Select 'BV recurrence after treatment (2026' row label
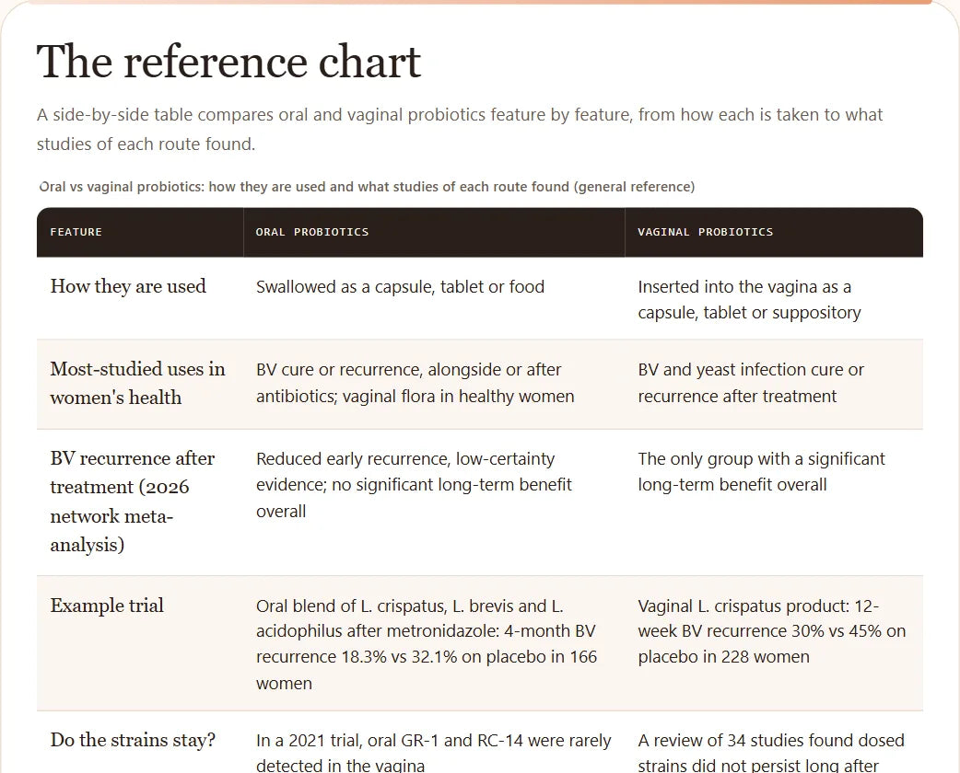The width and height of the screenshot is (960, 773). tap(133, 502)
